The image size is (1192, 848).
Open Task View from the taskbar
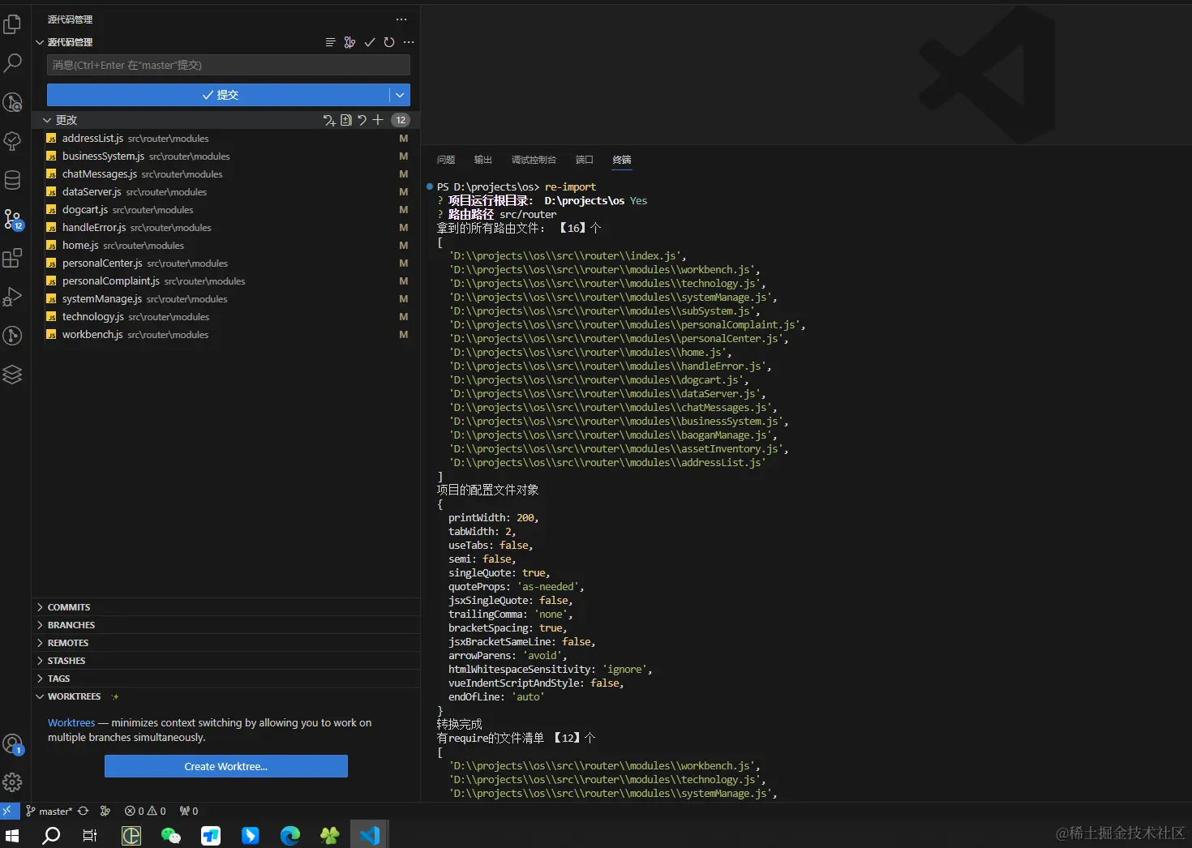90,835
